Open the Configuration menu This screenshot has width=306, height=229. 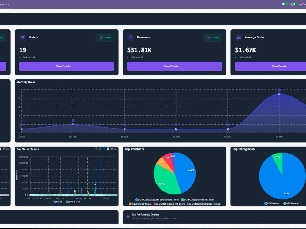4,4
